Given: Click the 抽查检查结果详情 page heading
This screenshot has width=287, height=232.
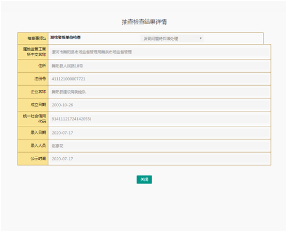Looking at the screenshot, I should click(144, 22).
